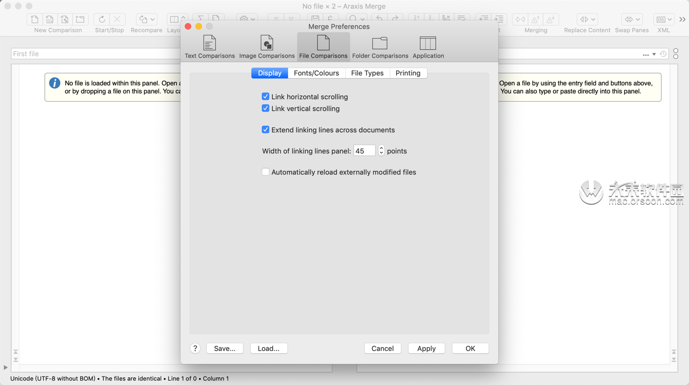This screenshot has height=385, width=689.
Task: Click the Save... button
Action: pos(225,348)
